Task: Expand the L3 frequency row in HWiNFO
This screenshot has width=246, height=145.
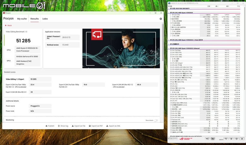Action: coord(171,107)
